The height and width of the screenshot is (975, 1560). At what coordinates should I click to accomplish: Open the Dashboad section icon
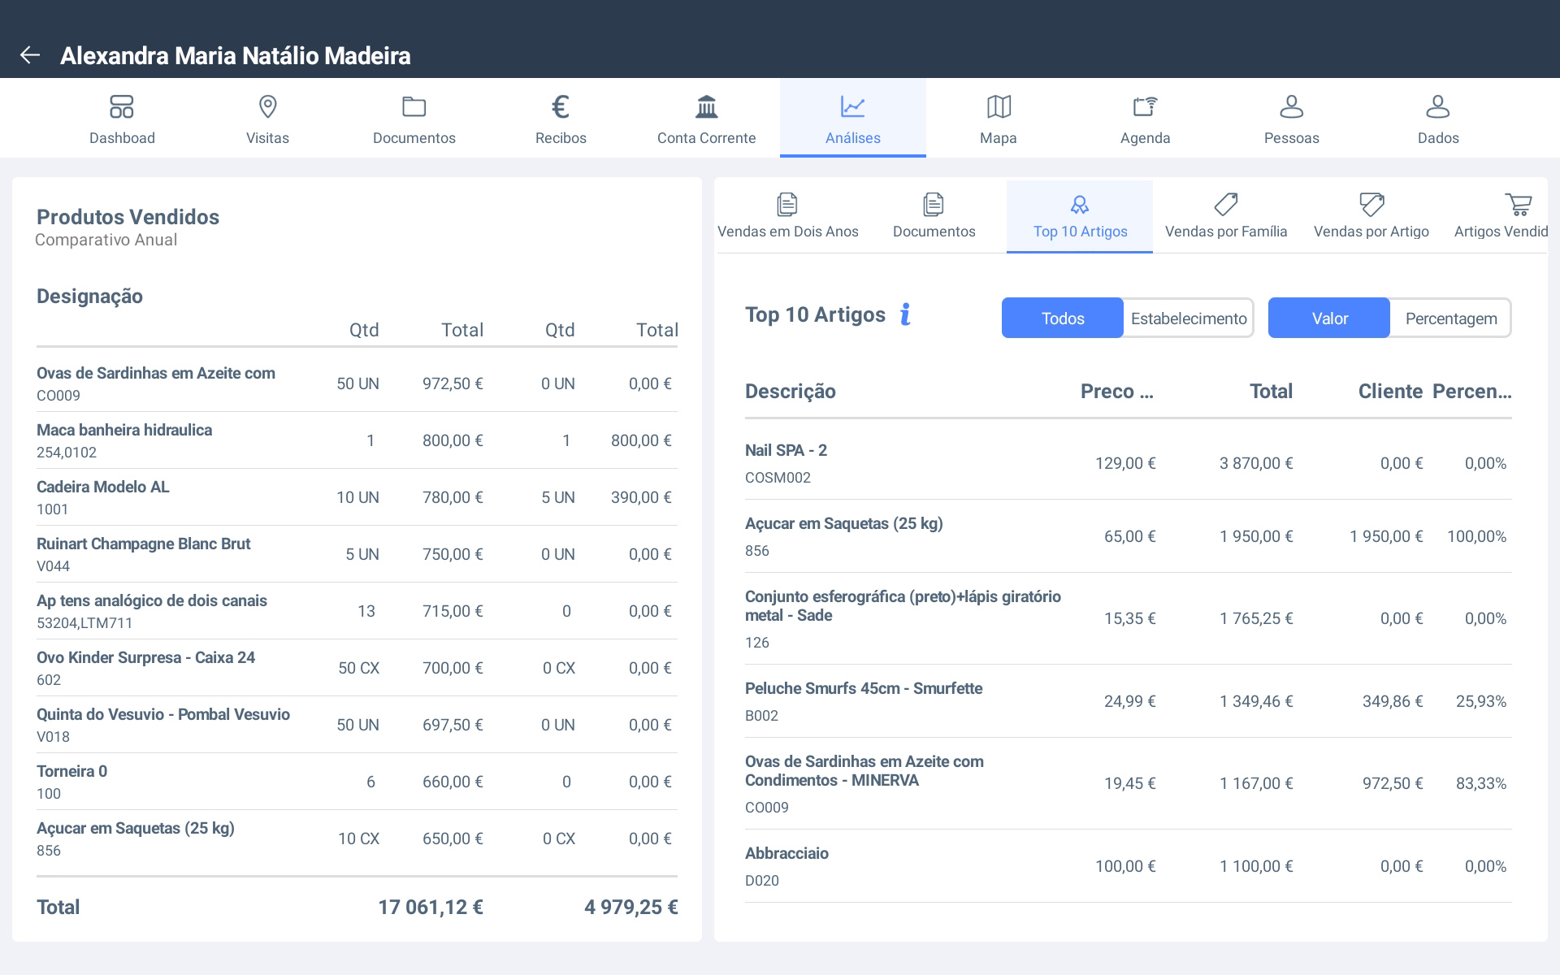(x=122, y=107)
